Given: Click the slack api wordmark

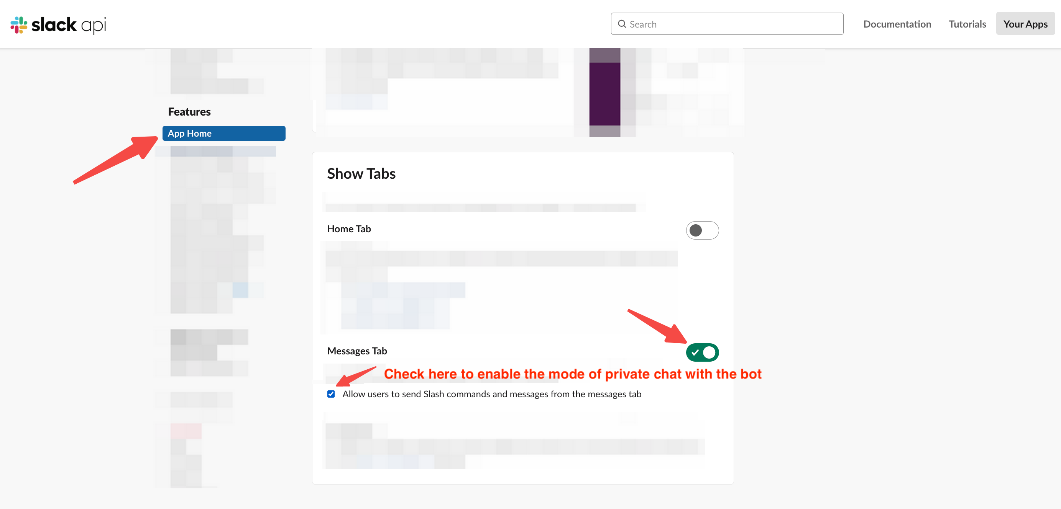Looking at the screenshot, I should [69, 24].
